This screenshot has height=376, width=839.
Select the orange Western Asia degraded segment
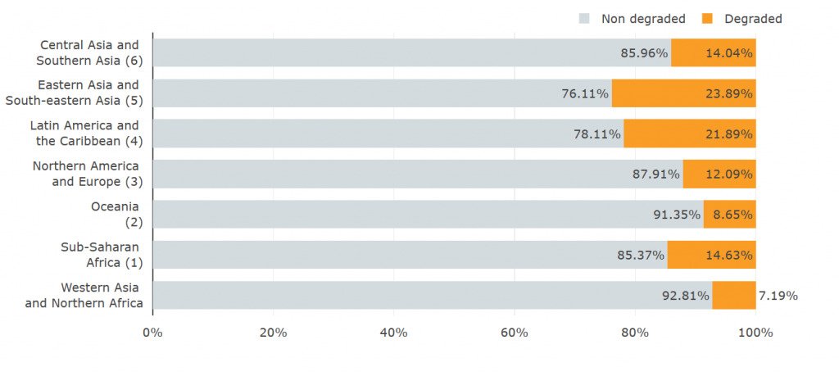tap(733, 295)
